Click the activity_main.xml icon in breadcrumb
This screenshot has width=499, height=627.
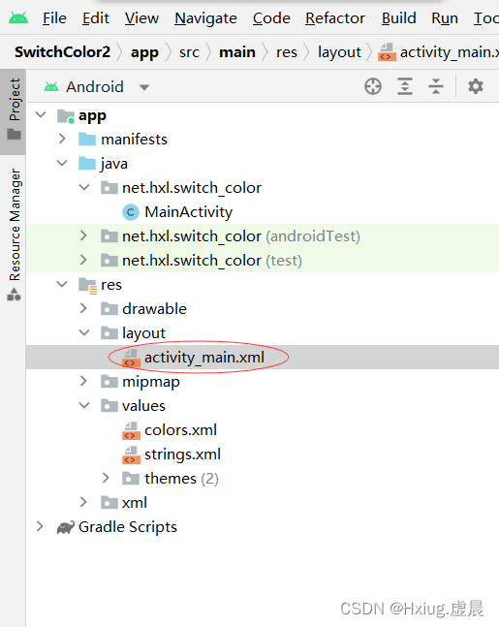[387, 52]
